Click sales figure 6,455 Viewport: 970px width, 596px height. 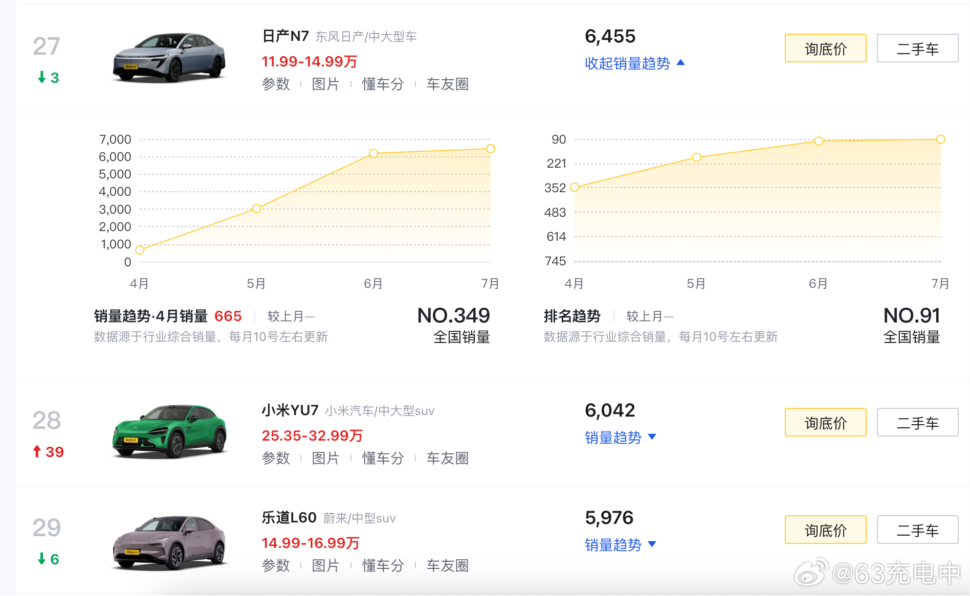coord(610,36)
